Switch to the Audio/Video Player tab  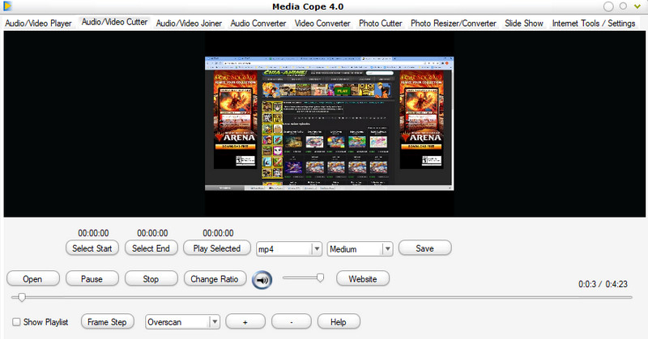tap(38, 23)
